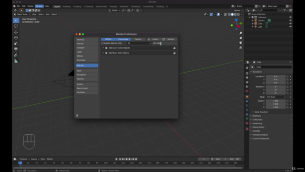
Task: Open the Help menu
Action: coord(47,6)
